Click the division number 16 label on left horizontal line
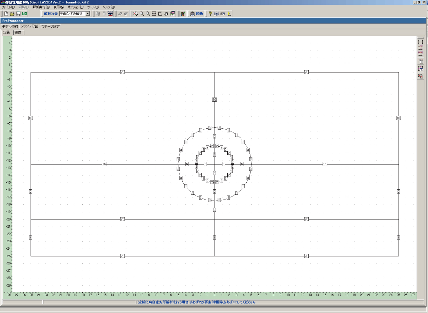This screenshot has height=313, width=428. (104, 164)
